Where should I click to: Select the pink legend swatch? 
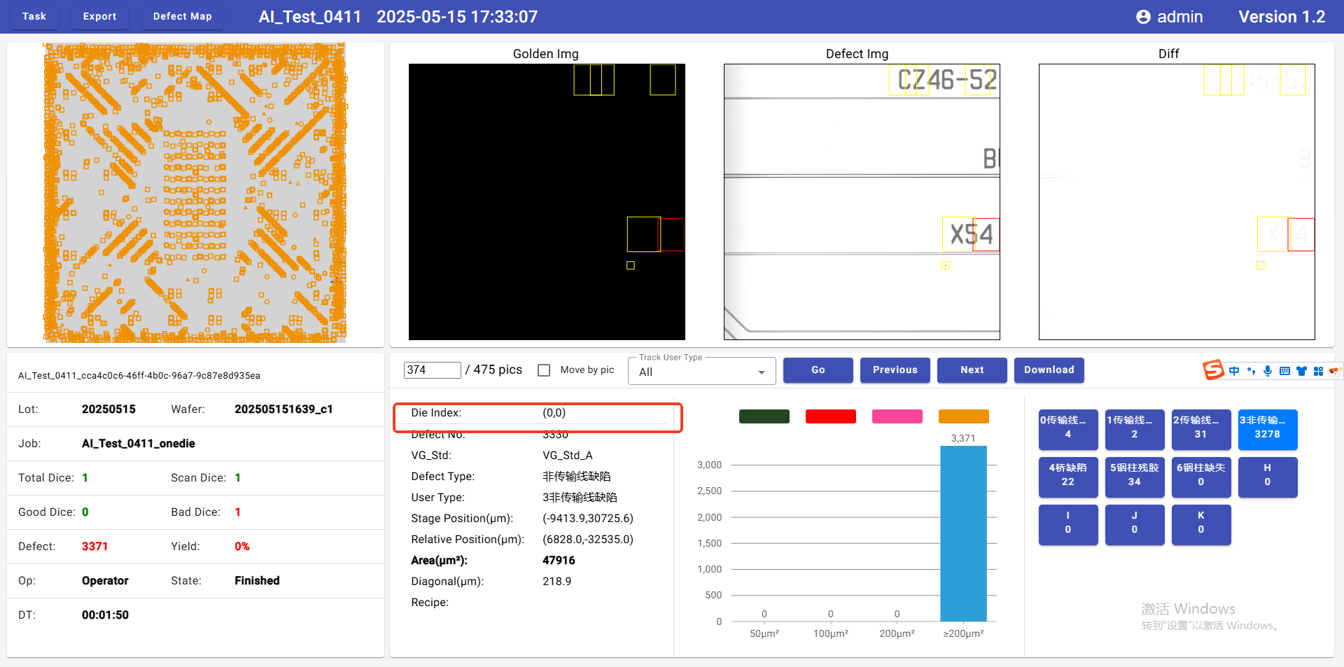point(897,416)
